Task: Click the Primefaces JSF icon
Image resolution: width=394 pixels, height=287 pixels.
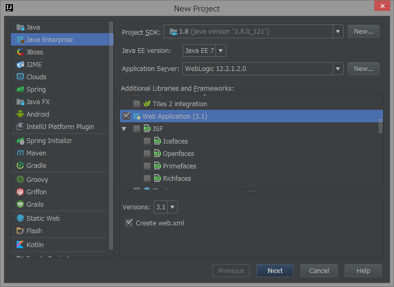Action: tap(157, 166)
